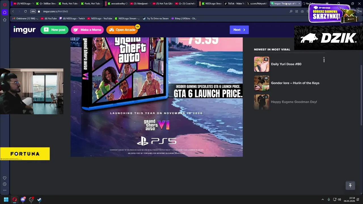Open the sidebar home/workspace icon
The image size is (363, 204).
(x=5, y=12)
